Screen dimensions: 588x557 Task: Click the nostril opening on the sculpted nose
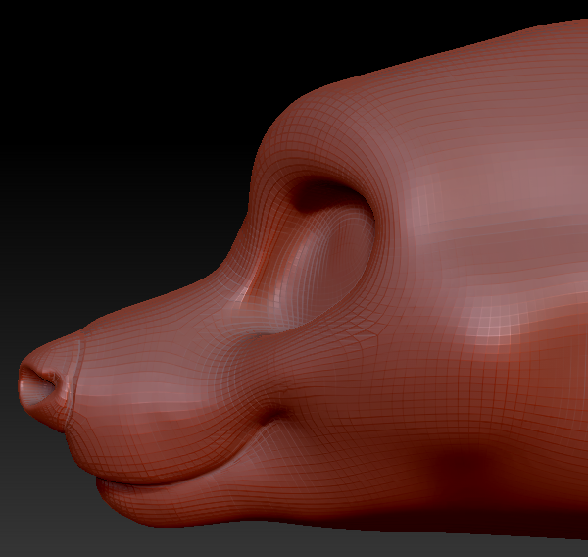37,385
